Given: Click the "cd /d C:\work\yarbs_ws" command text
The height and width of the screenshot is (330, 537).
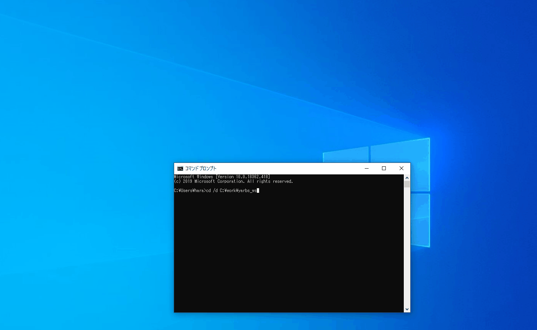Looking at the screenshot, I should click(x=232, y=190).
